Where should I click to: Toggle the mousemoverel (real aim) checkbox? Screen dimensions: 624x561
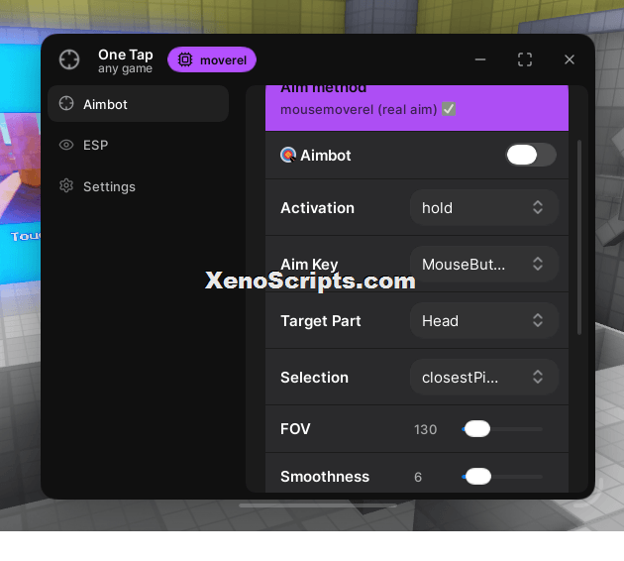(x=449, y=109)
